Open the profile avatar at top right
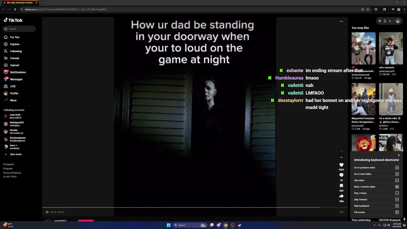The image size is (407, 229). click(x=397, y=21)
